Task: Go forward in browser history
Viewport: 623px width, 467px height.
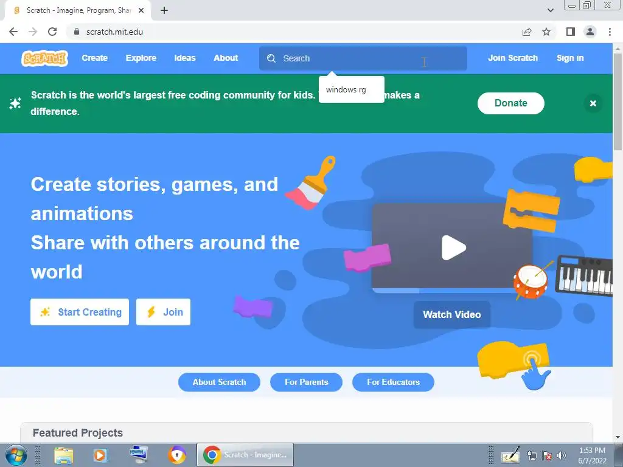Action: pos(33,32)
